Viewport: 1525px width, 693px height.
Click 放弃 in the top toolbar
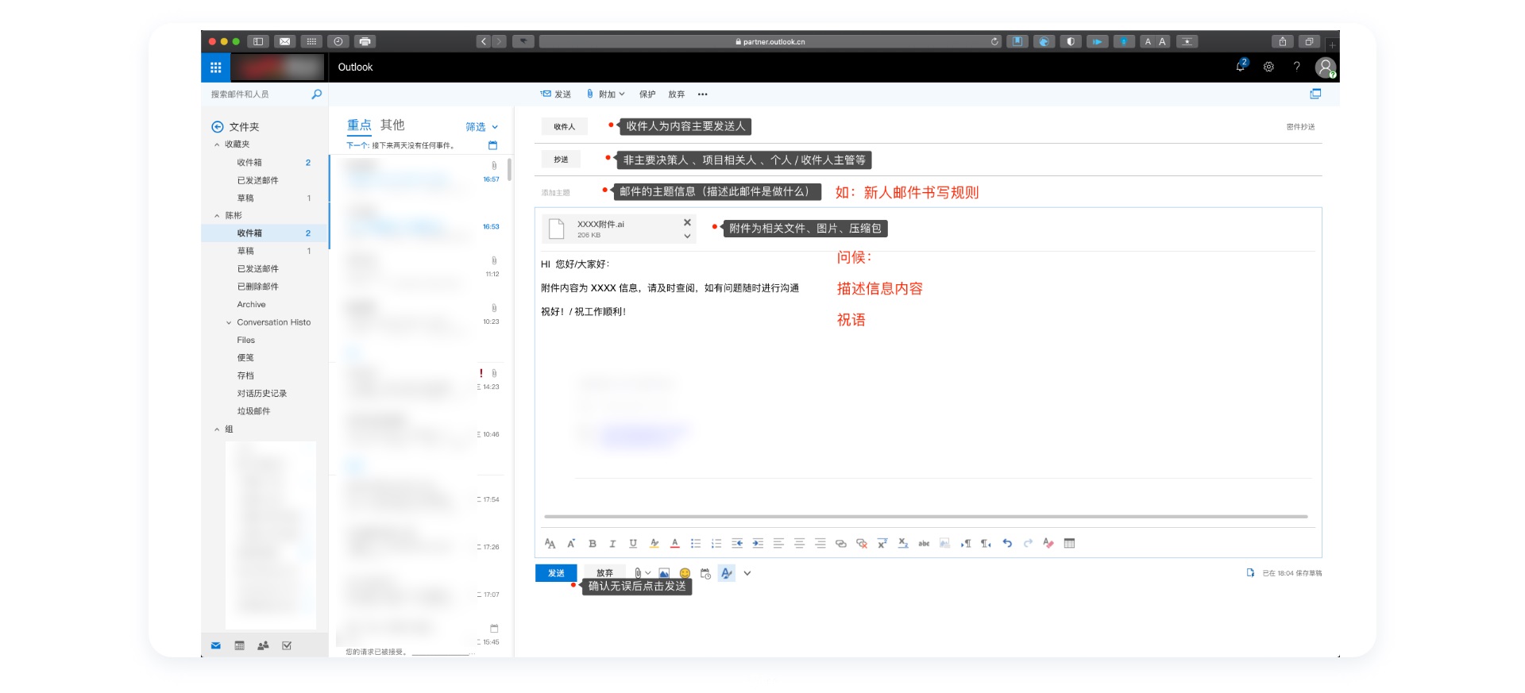coord(676,94)
